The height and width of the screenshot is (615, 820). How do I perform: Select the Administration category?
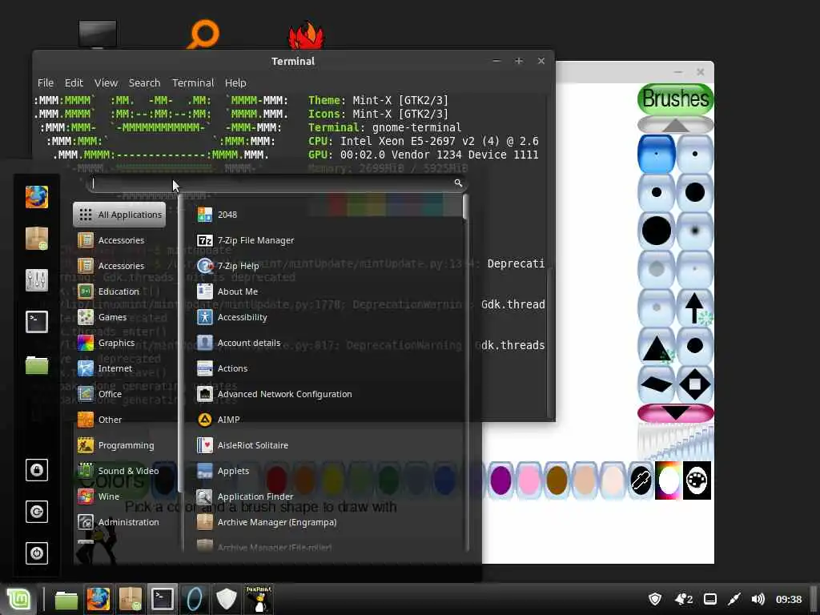[x=119, y=522]
